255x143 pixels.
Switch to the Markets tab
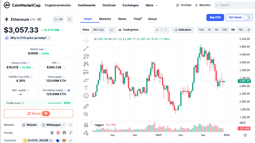coord(105,19)
